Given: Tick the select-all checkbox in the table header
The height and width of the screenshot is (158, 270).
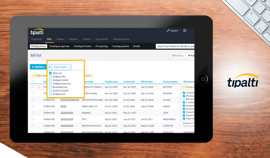Looking at the screenshot, I should pos(33,81).
